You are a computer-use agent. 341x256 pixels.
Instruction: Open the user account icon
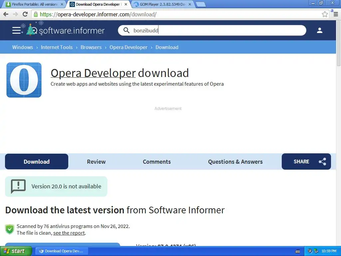click(319, 30)
